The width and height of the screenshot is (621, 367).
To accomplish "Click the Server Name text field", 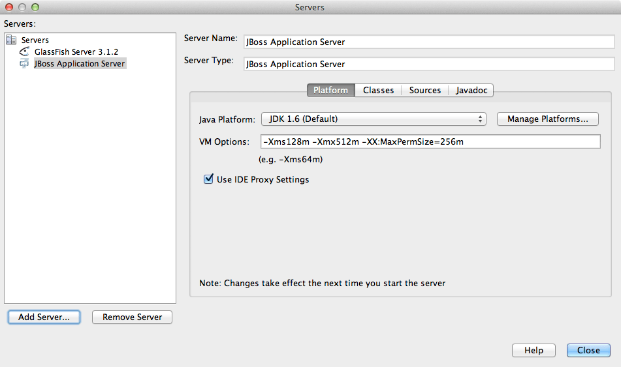I will pos(429,42).
